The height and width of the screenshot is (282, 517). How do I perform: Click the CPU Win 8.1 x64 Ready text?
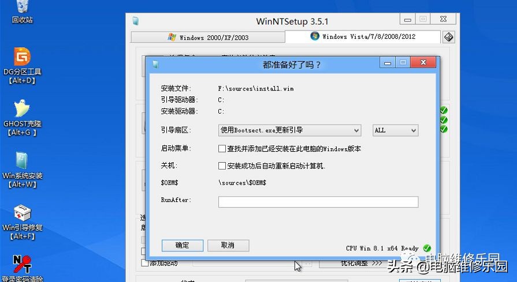tap(382, 248)
